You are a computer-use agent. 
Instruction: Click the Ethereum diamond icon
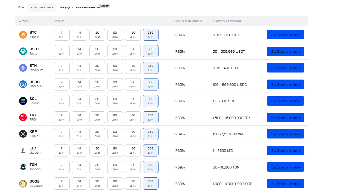pyautogui.click(x=23, y=68)
